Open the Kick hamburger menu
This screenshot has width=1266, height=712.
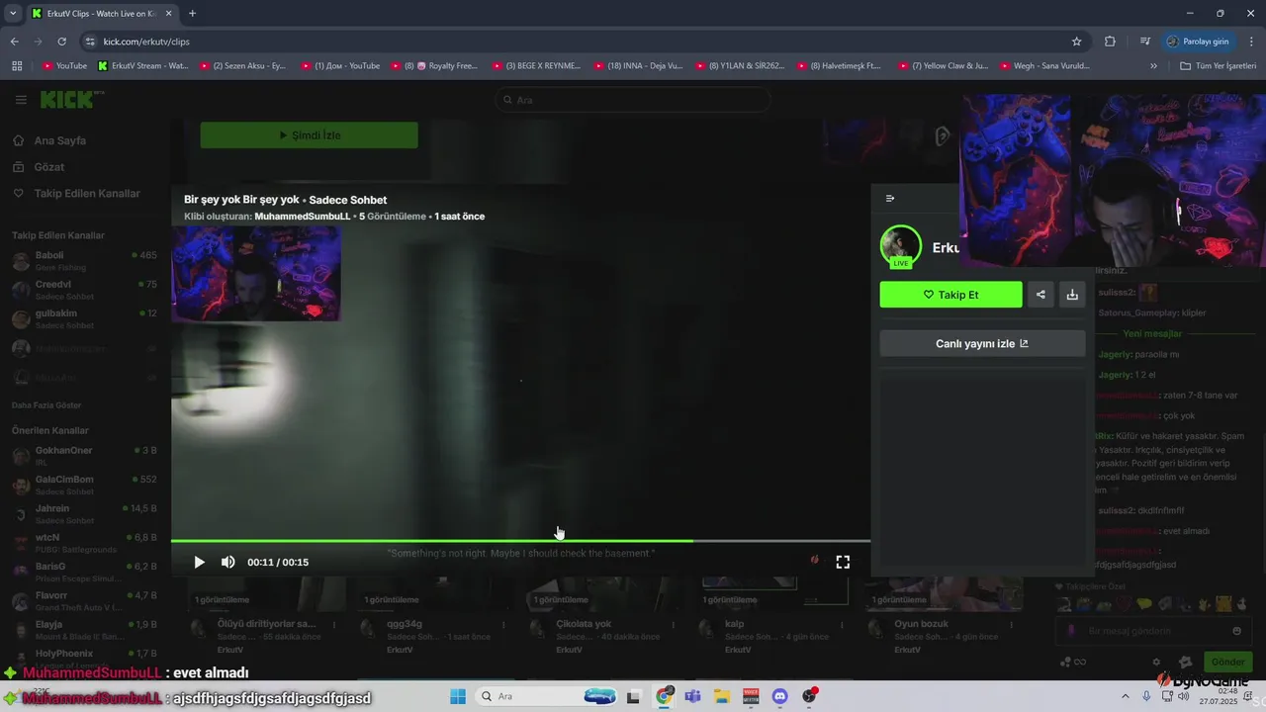click(x=21, y=100)
